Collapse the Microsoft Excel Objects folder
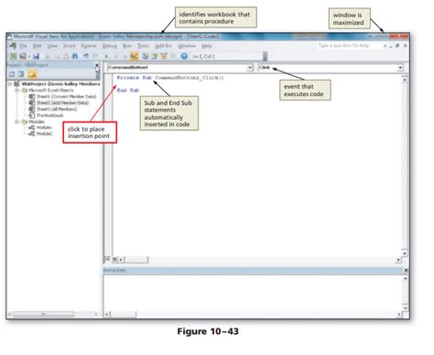Screen dimensions: 434x355 point(17,91)
